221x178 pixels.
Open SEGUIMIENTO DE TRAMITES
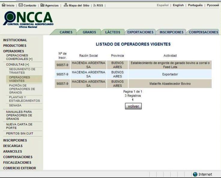pyautogui.click(x=22, y=71)
